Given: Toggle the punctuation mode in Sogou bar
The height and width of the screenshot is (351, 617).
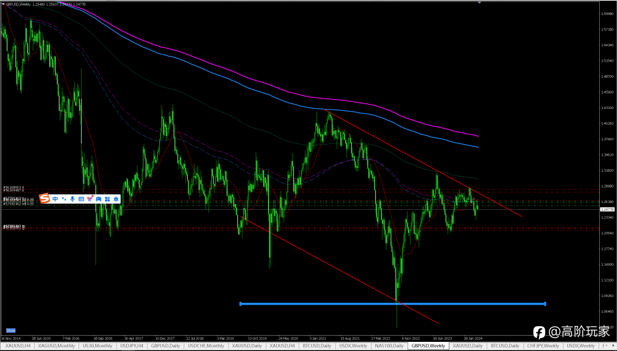Looking at the screenshot, I should point(64,199).
